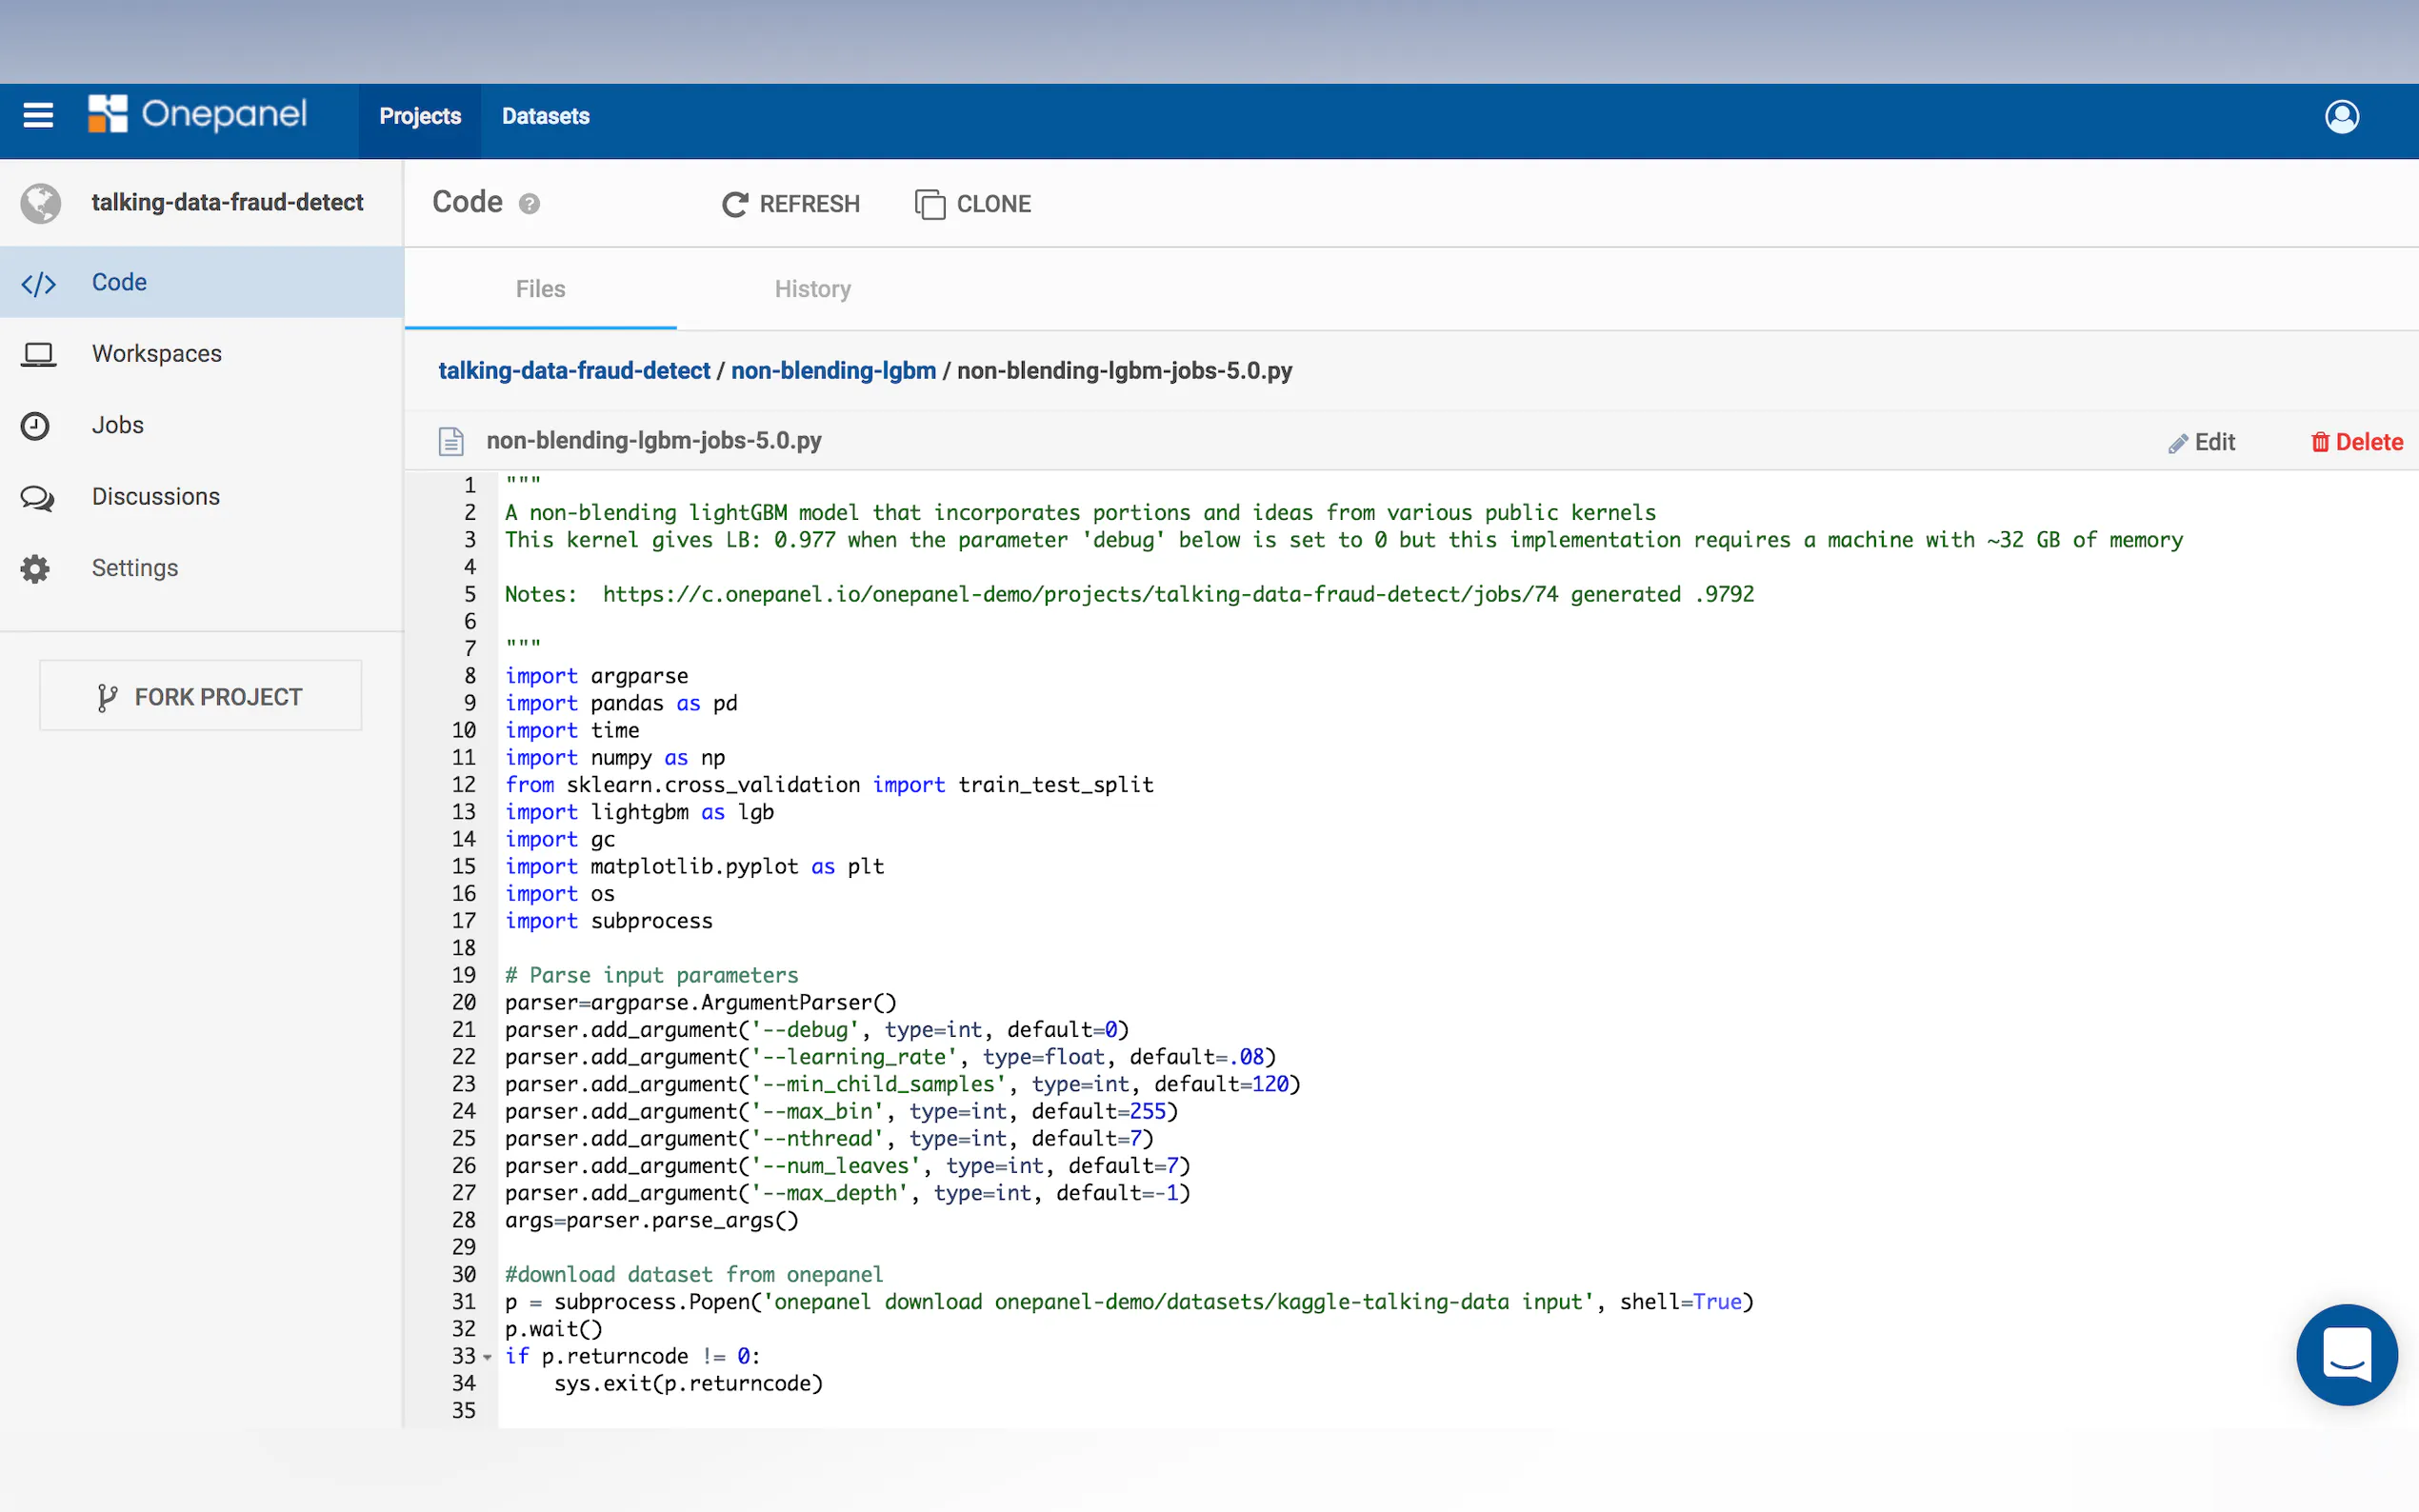This screenshot has width=2419, height=1512.
Task: Collapse the code fold arrow at line 33
Action: click(x=487, y=1357)
